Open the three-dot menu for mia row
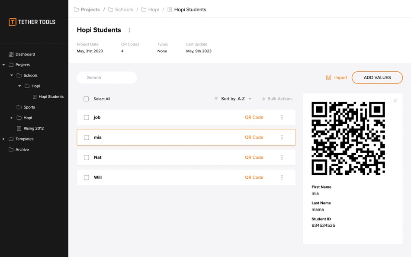Screen dimensions: 411x257 (282, 138)
